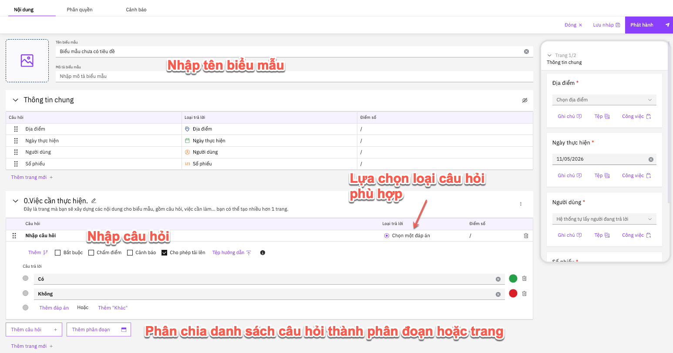Click drag handle for Địa điểm row

tap(16, 129)
